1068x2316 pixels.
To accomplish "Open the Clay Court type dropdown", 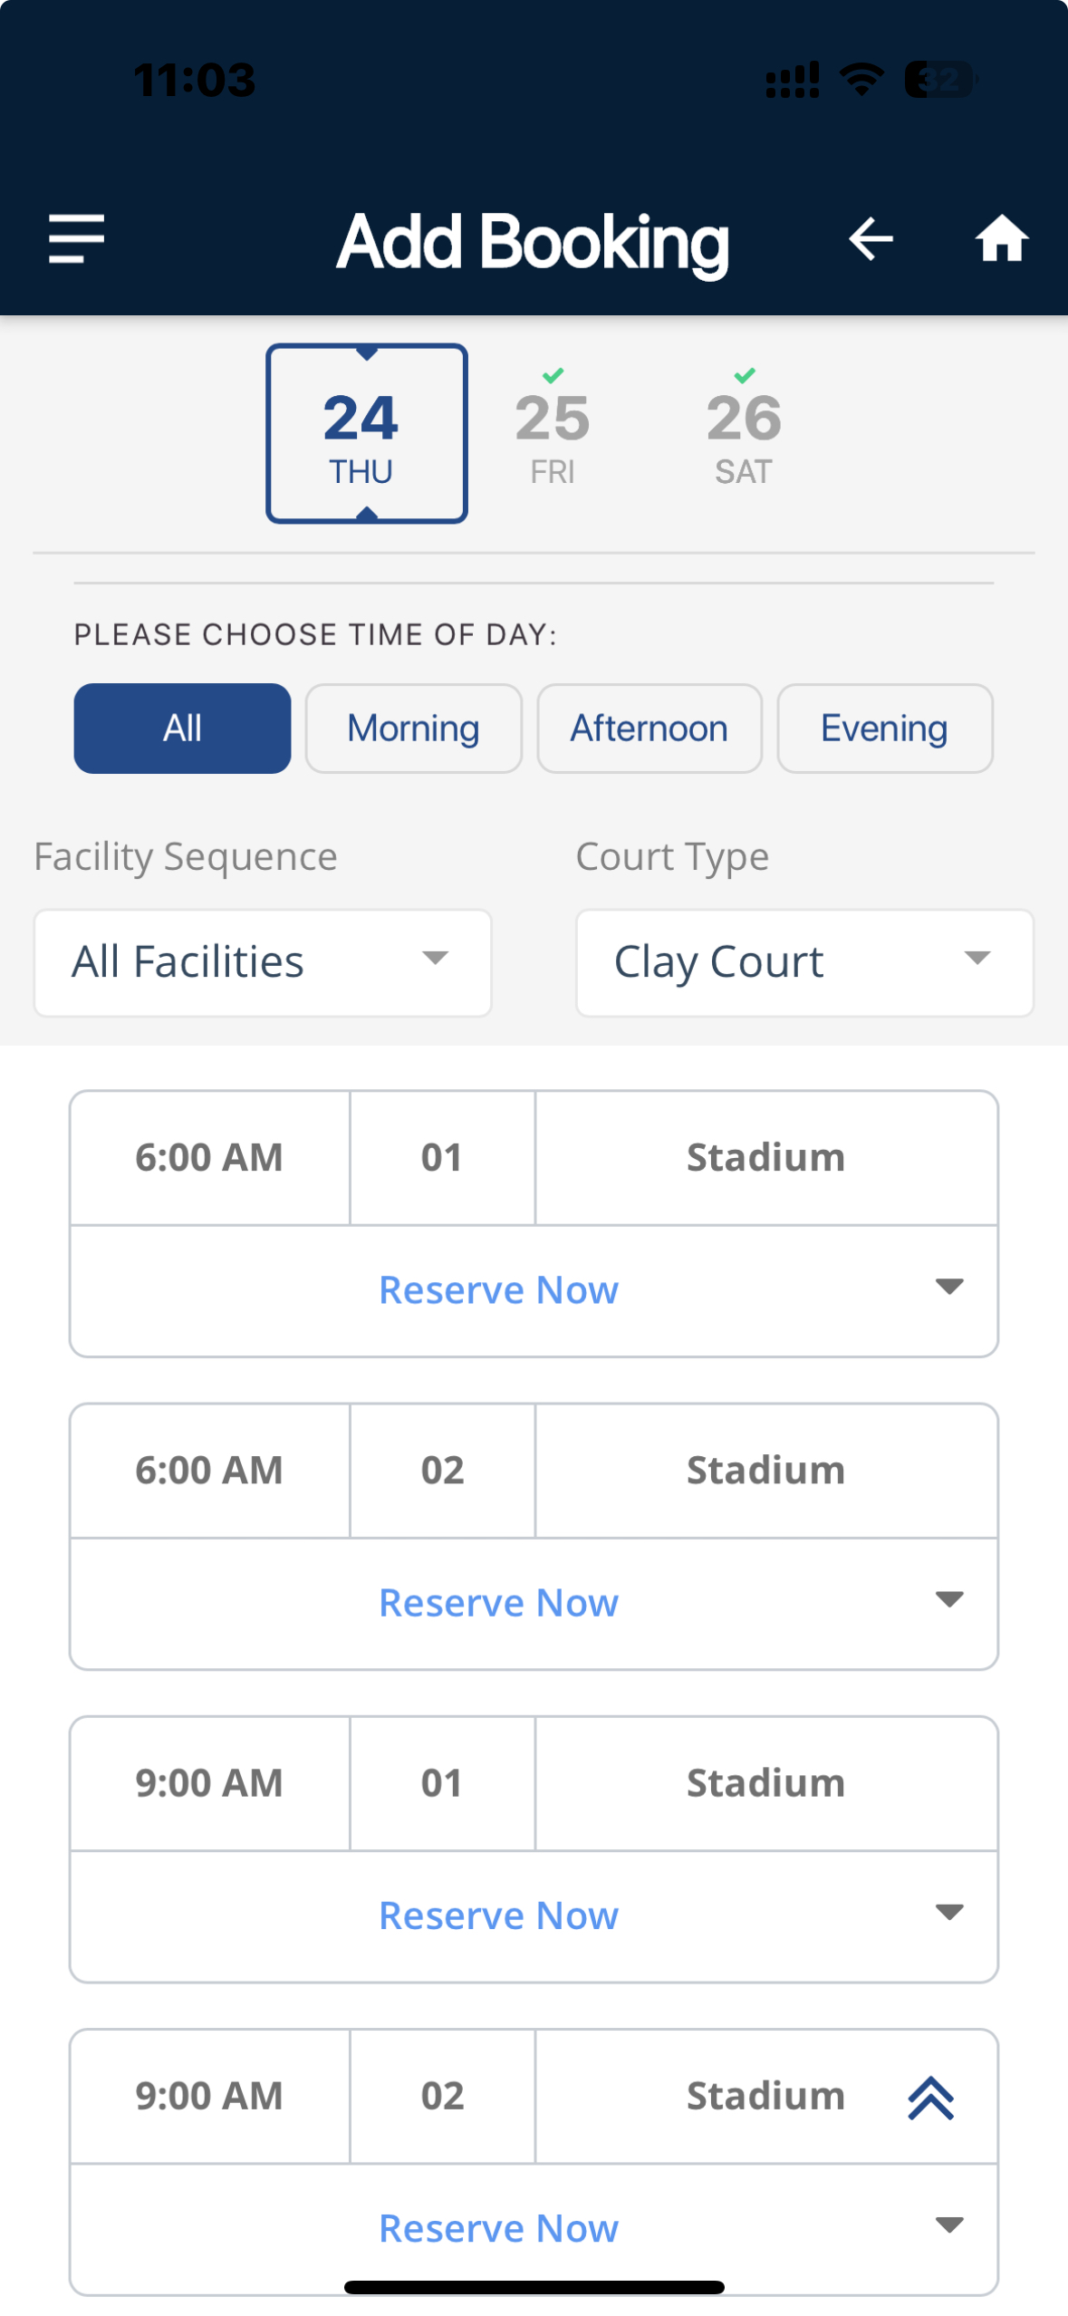I will click(804, 962).
